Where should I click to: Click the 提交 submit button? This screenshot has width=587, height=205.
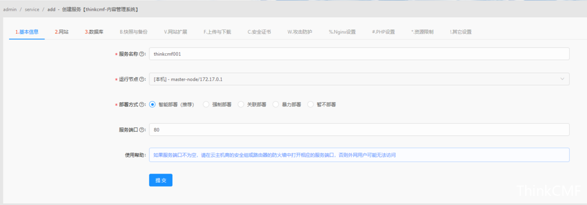(160, 180)
